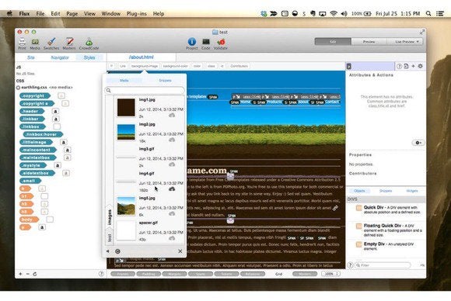Click the style preview box beside .header
The width and height of the screenshot is (451, 301).
pos(55,111)
